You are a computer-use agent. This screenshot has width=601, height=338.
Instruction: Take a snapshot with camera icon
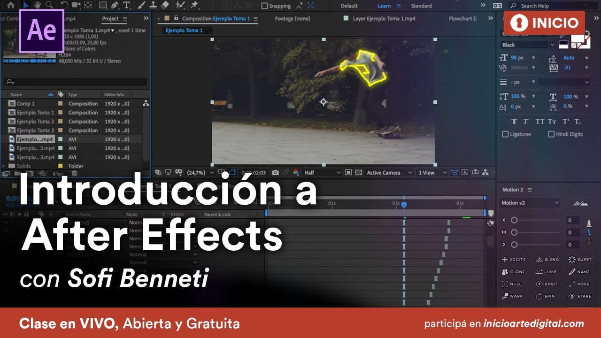pyautogui.click(x=275, y=173)
